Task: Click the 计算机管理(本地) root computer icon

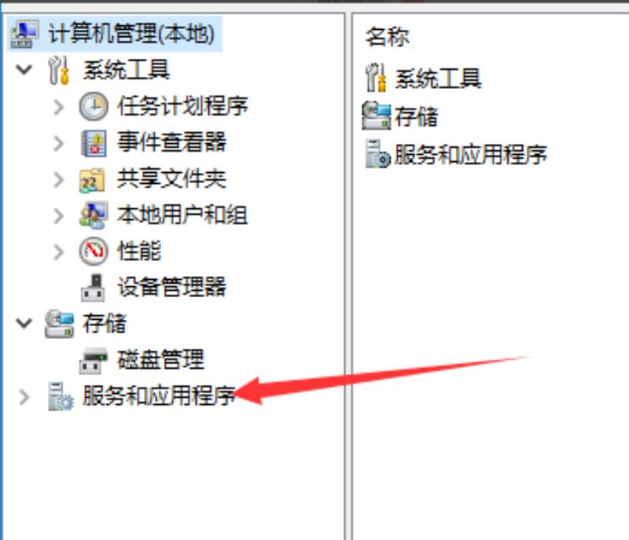Action: 24,34
